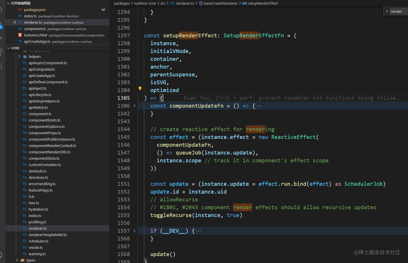
Task: Click the queueJob call on line 1547
Action: [189, 153]
